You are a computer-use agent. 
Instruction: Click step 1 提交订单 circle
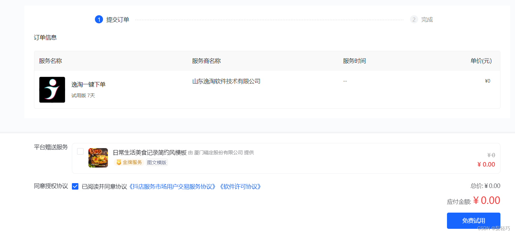(x=99, y=19)
